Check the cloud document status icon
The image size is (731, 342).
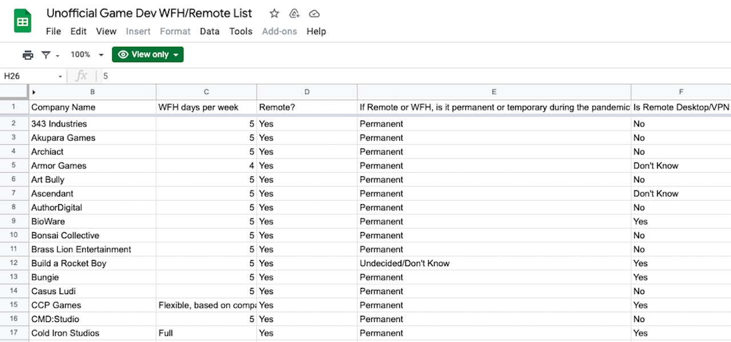tap(314, 14)
